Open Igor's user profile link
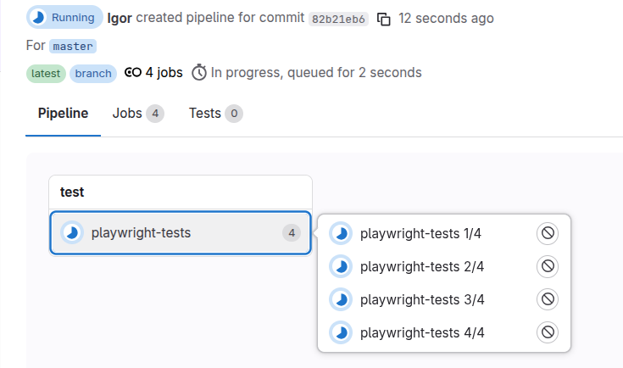 [120, 18]
